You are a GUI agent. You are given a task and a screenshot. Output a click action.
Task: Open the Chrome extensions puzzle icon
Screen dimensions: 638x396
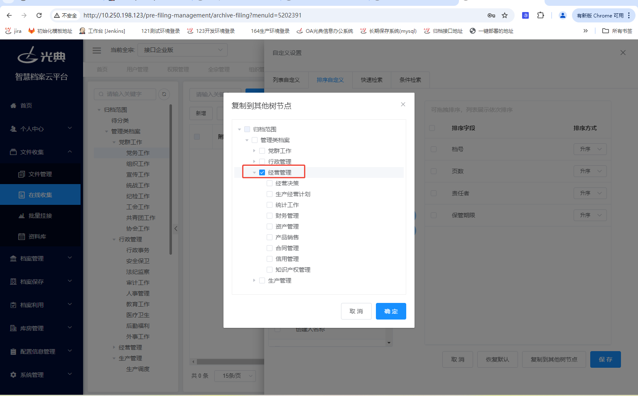pyautogui.click(x=540, y=15)
